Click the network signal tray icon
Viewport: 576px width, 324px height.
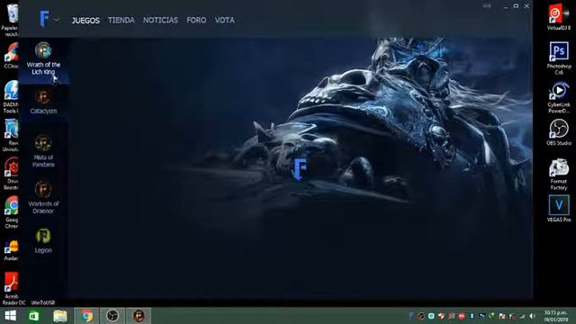tap(522, 316)
